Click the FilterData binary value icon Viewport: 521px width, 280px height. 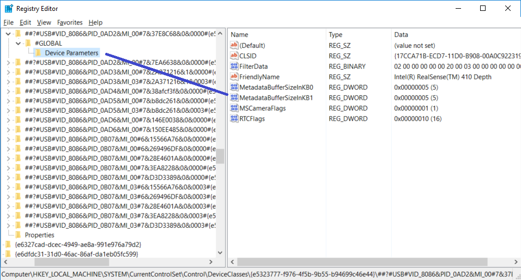(x=234, y=66)
